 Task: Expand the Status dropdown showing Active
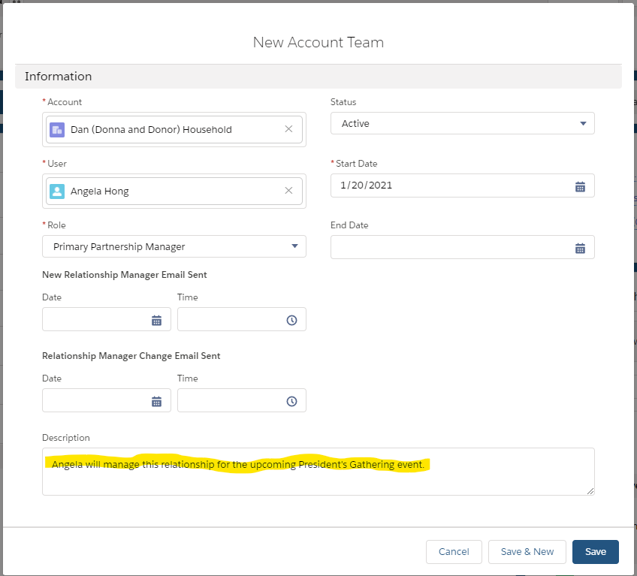(462, 123)
